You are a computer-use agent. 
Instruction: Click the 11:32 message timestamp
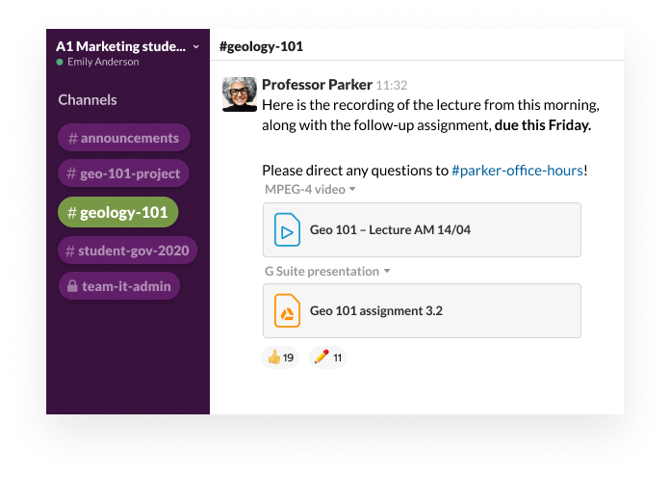pyautogui.click(x=392, y=86)
